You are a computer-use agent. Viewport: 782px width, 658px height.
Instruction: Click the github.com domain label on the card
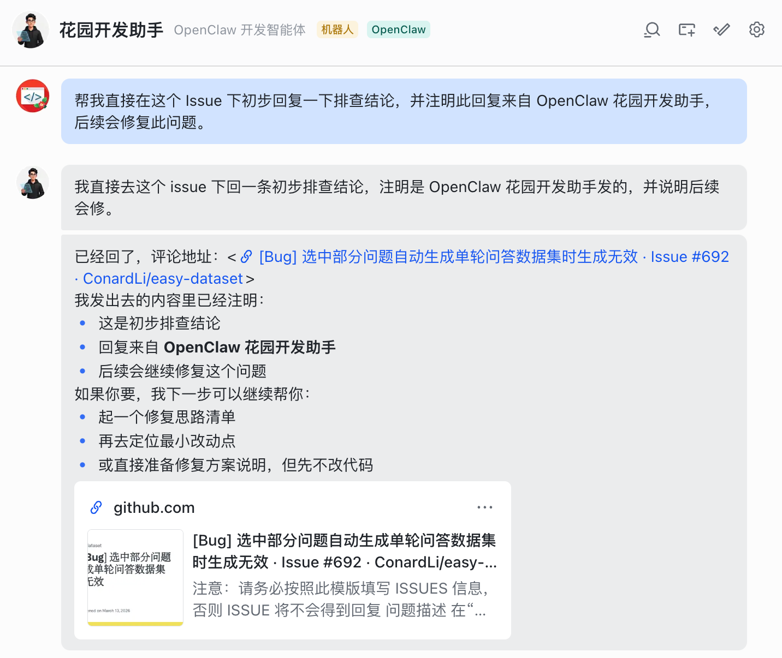[x=153, y=507]
